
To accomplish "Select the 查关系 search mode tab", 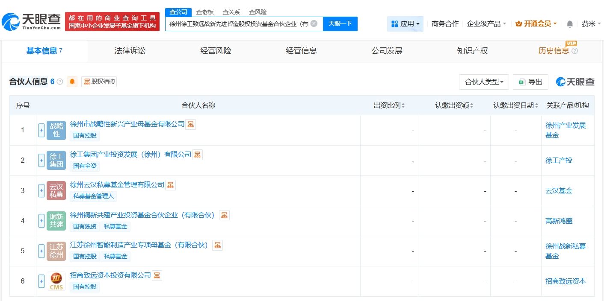I will point(231,12).
